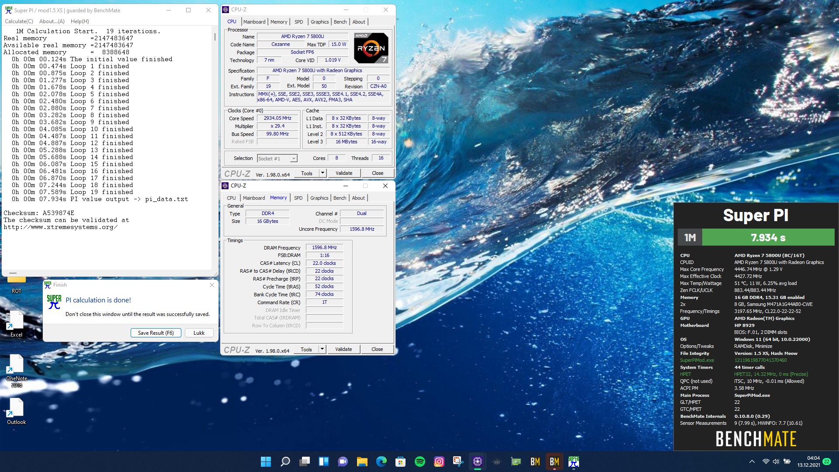The height and width of the screenshot is (472, 839).
Task: Open active red-highlighted BenchMate taskbar icon
Action: click(x=554, y=462)
